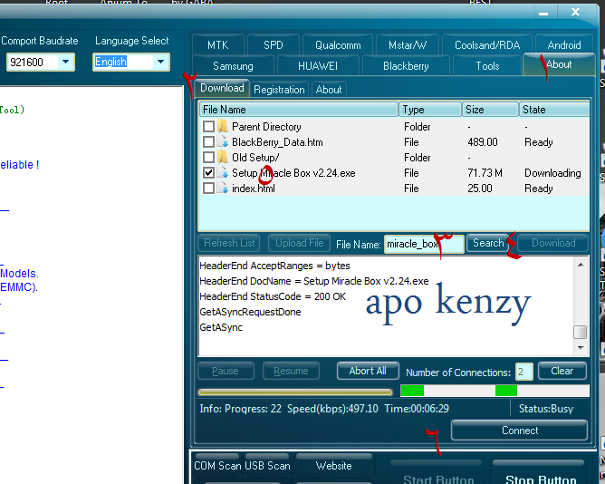Click the Pause button
This screenshot has height=484, width=605.
pos(226,371)
